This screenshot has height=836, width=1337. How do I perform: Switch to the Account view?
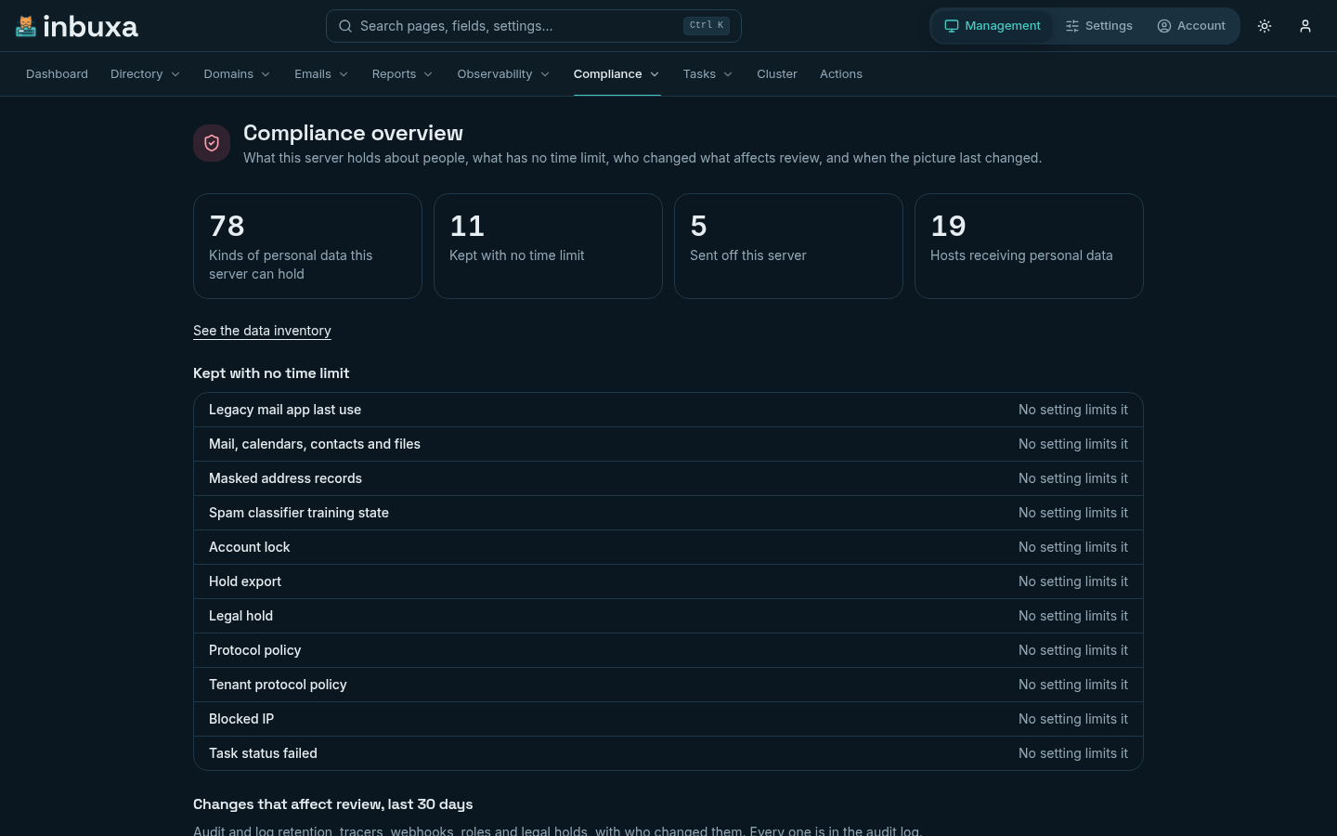coord(1191,26)
